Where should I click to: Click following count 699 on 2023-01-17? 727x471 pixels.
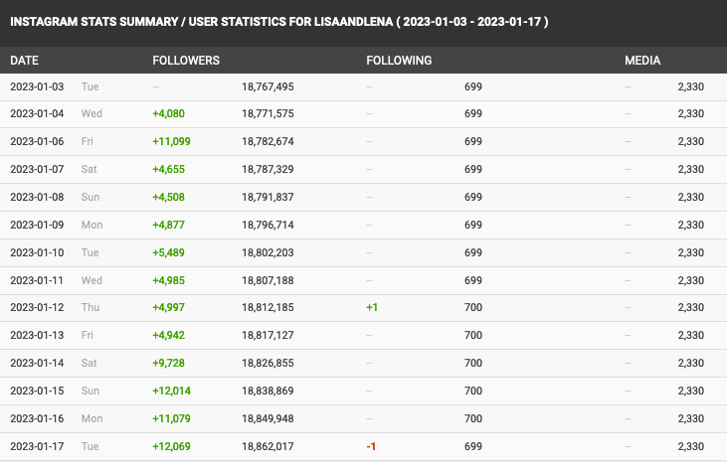[473, 446]
